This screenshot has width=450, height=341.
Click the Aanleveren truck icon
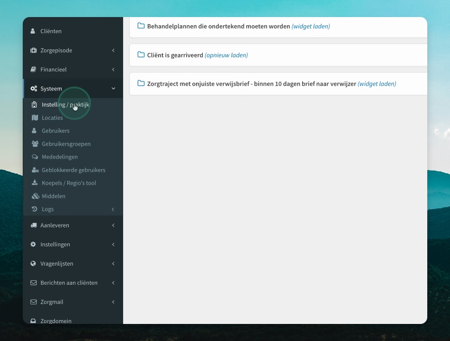point(34,225)
